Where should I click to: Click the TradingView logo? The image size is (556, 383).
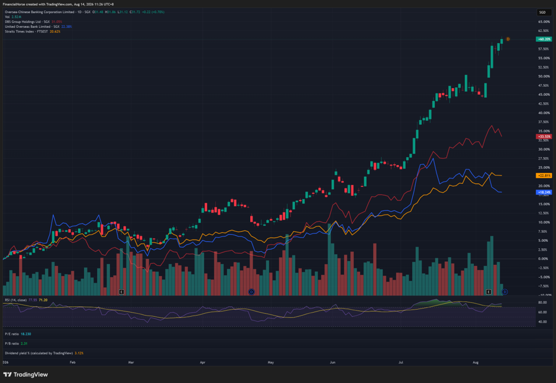coord(25,375)
